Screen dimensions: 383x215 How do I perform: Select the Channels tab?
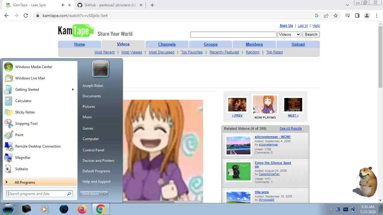[x=167, y=44]
